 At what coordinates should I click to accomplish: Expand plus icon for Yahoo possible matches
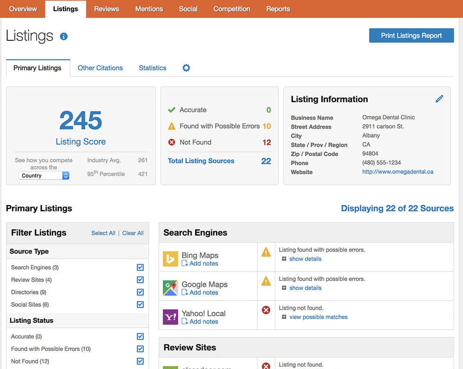click(284, 317)
